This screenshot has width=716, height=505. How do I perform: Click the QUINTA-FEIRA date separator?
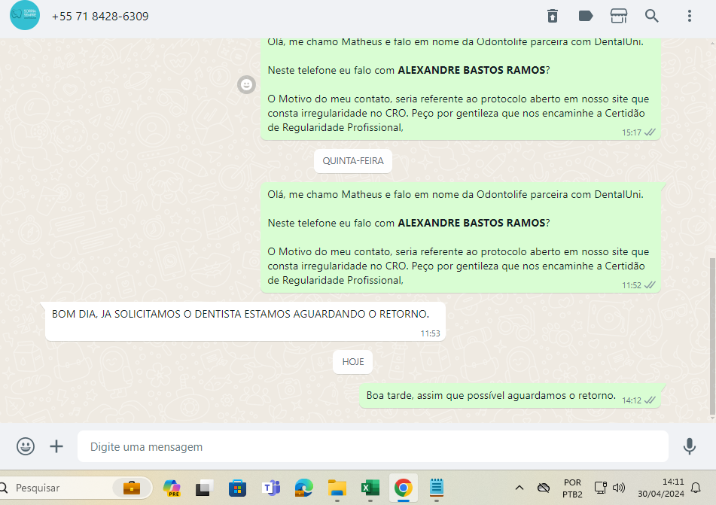[x=353, y=161]
